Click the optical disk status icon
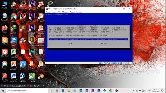The height and width of the screenshot is (93, 166). (102, 63)
